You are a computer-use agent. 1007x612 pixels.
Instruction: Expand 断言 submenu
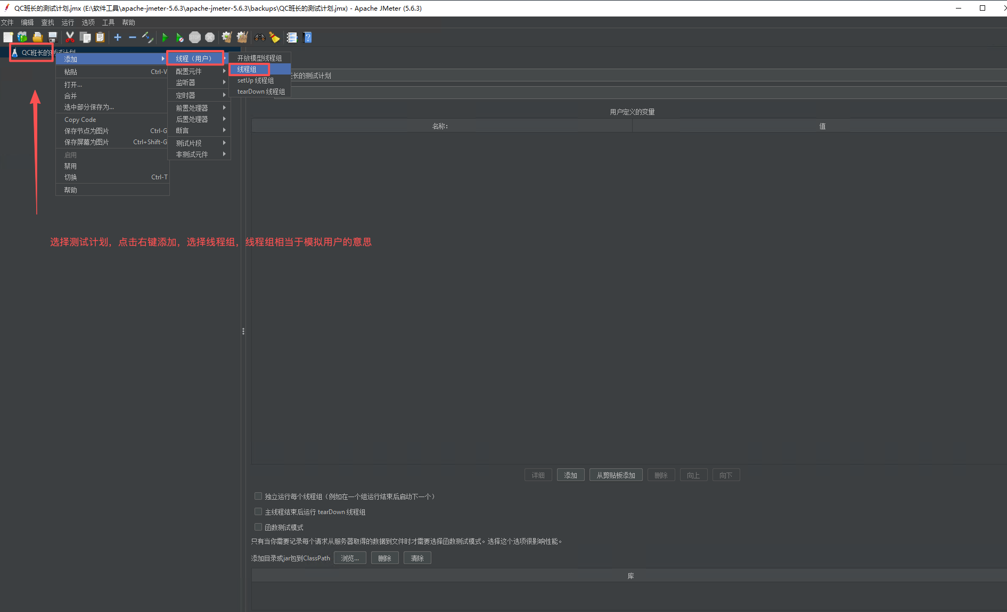(199, 130)
